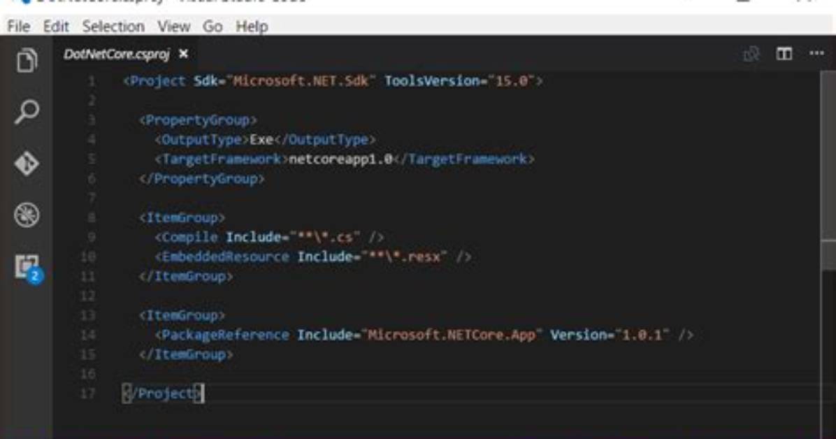Click the Microsoft.NETCore.App string value
Viewport: 836px width, 439px height.
(452, 335)
